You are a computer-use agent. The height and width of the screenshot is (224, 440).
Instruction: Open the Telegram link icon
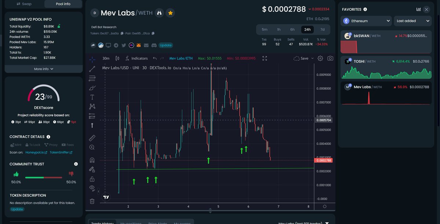116,45
